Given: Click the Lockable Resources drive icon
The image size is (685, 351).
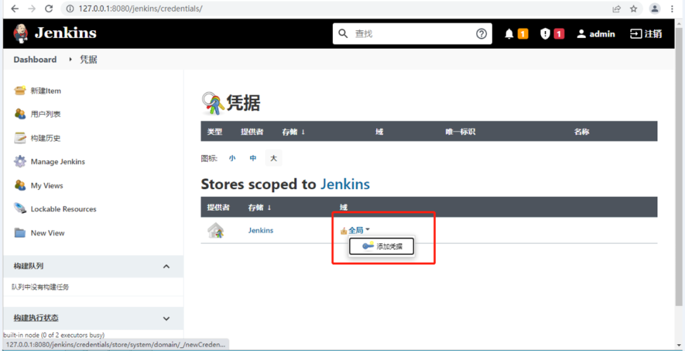Looking at the screenshot, I should pos(20,209).
